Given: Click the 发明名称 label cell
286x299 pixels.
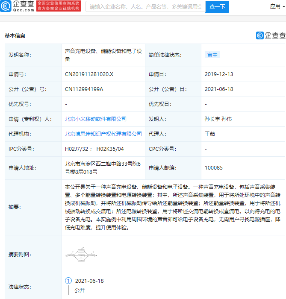Looking at the screenshot, I should click(33, 55).
